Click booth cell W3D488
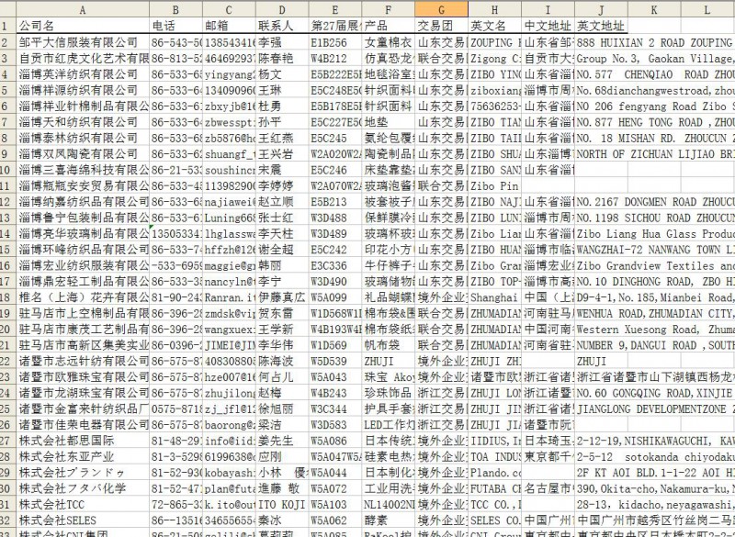 pyautogui.click(x=335, y=218)
